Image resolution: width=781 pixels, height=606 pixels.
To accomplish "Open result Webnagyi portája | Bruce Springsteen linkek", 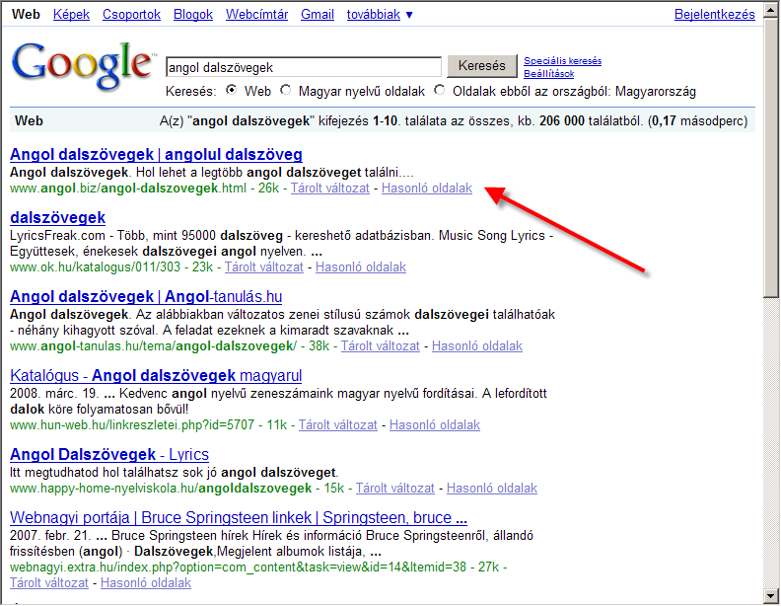I will pyautogui.click(x=239, y=518).
